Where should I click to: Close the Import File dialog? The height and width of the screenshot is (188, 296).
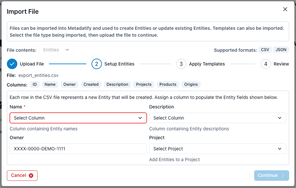tap(285, 9)
